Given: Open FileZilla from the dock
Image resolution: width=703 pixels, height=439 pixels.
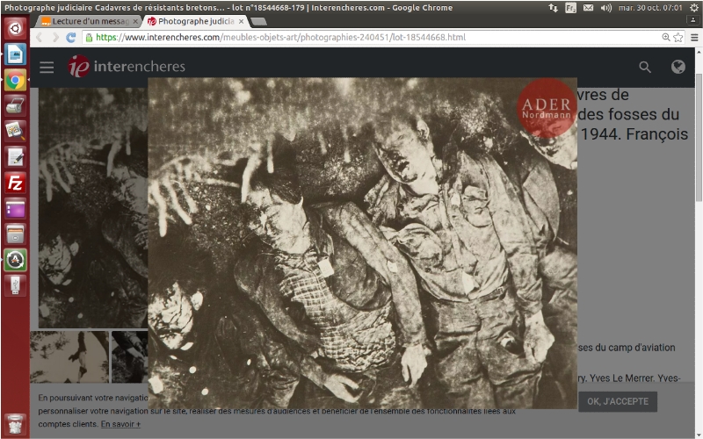Looking at the screenshot, I should pyautogui.click(x=15, y=184).
